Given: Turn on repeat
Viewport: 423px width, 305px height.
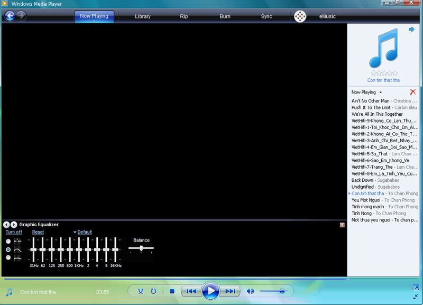Looking at the screenshot, I should 153,291.
